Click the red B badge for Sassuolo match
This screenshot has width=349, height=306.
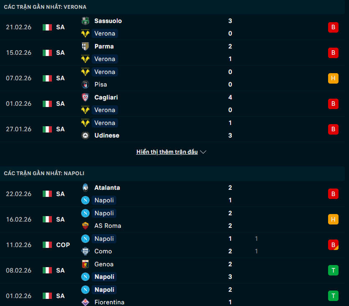point(333,27)
